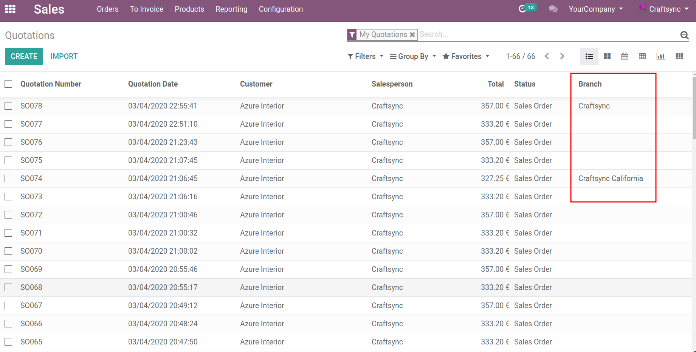Expand the Filters dropdown
The width and height of the screenshot is (696, 352).
(x=365, y=56)
